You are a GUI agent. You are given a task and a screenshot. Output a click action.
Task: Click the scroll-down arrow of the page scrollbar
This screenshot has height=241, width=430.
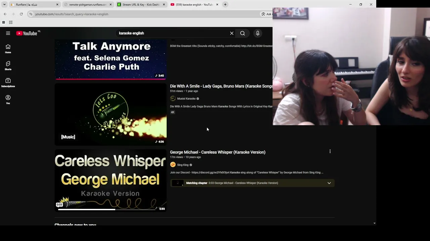375,223
